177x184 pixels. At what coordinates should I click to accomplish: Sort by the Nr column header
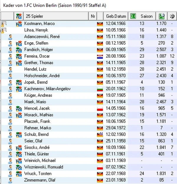[93, 16]
